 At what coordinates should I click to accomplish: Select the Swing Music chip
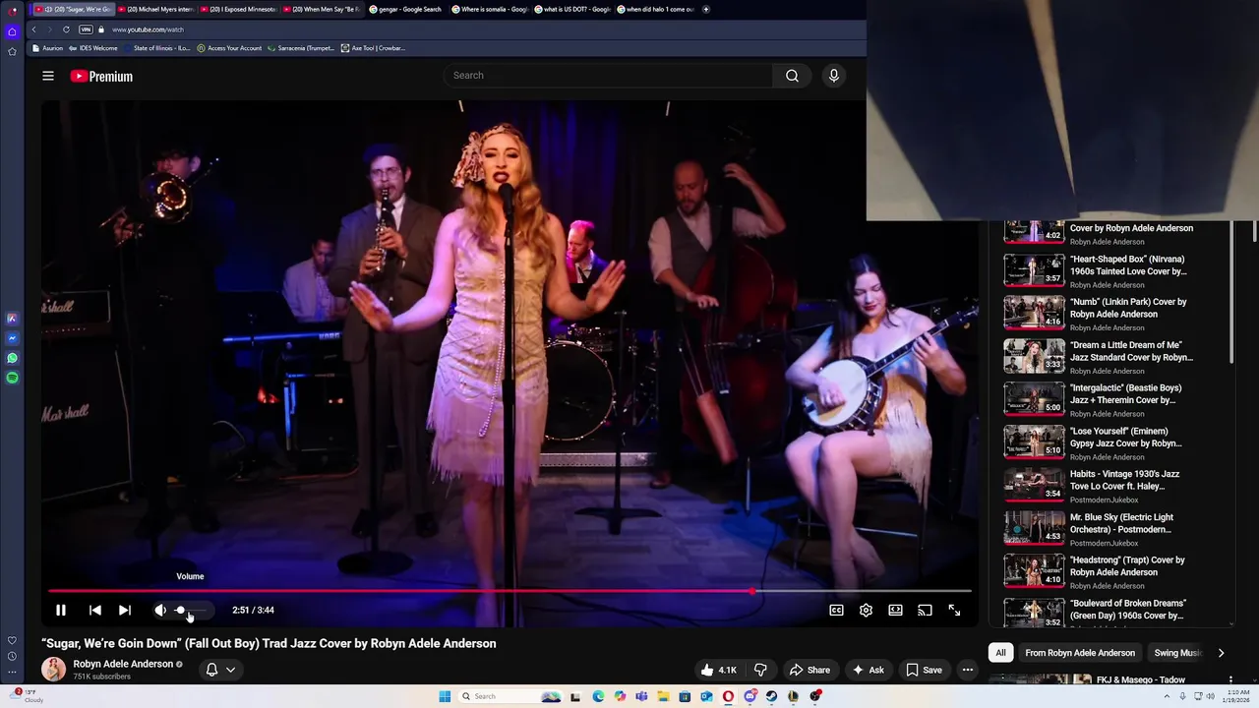(1177, 653)
